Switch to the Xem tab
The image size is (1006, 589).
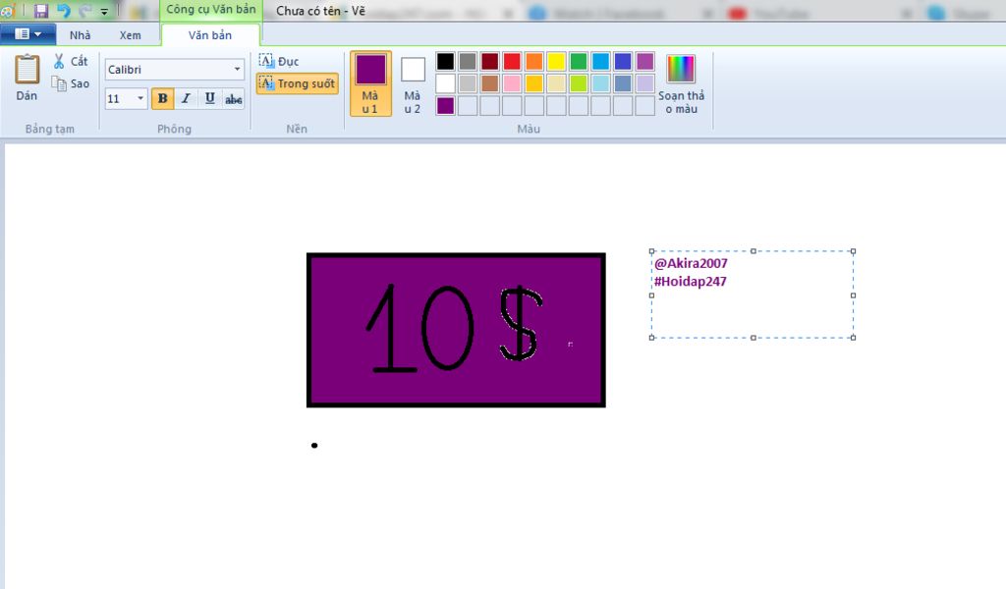pyautogui.click(x=131, y=35)
